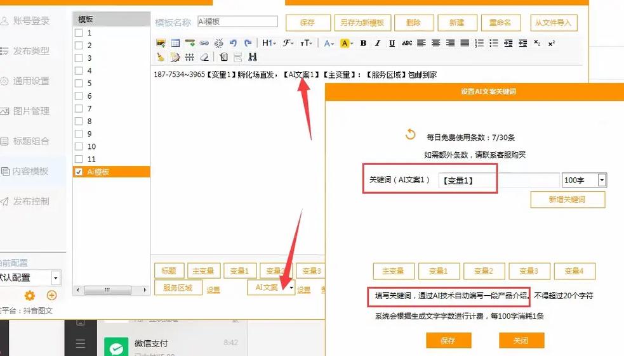Screen dimensions: 624x356
Task: Open the font size tT dropdown
Action: pyautogui.click(x=306, y=43)
